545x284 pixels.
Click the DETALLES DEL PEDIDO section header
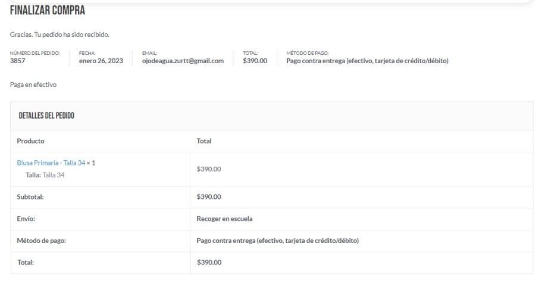[x=46, y=116]
